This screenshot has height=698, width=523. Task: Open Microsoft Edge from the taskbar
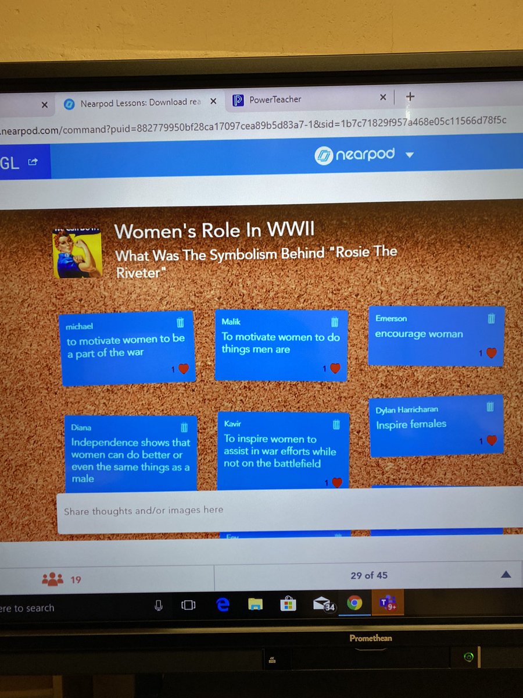[x=222, y=605]
